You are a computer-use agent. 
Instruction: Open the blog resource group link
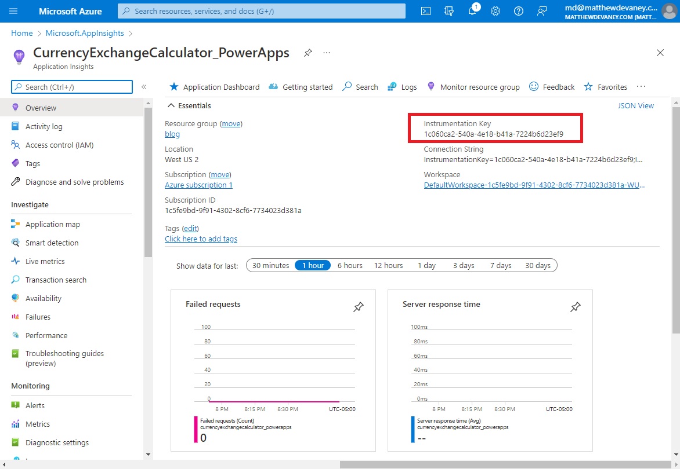coord(172,134)
